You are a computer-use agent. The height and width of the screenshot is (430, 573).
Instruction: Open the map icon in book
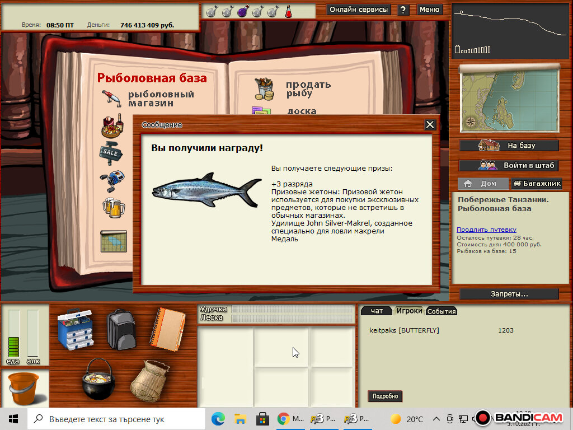coord(114,241)
